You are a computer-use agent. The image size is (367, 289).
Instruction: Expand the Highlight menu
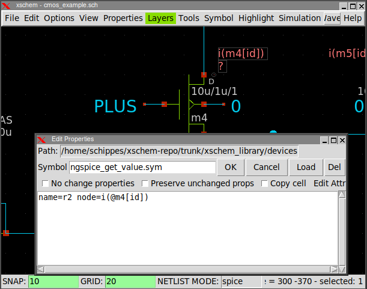(x=256, y=18)
